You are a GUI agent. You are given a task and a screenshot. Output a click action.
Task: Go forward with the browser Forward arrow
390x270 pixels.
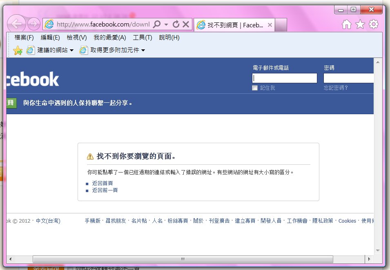33,24
